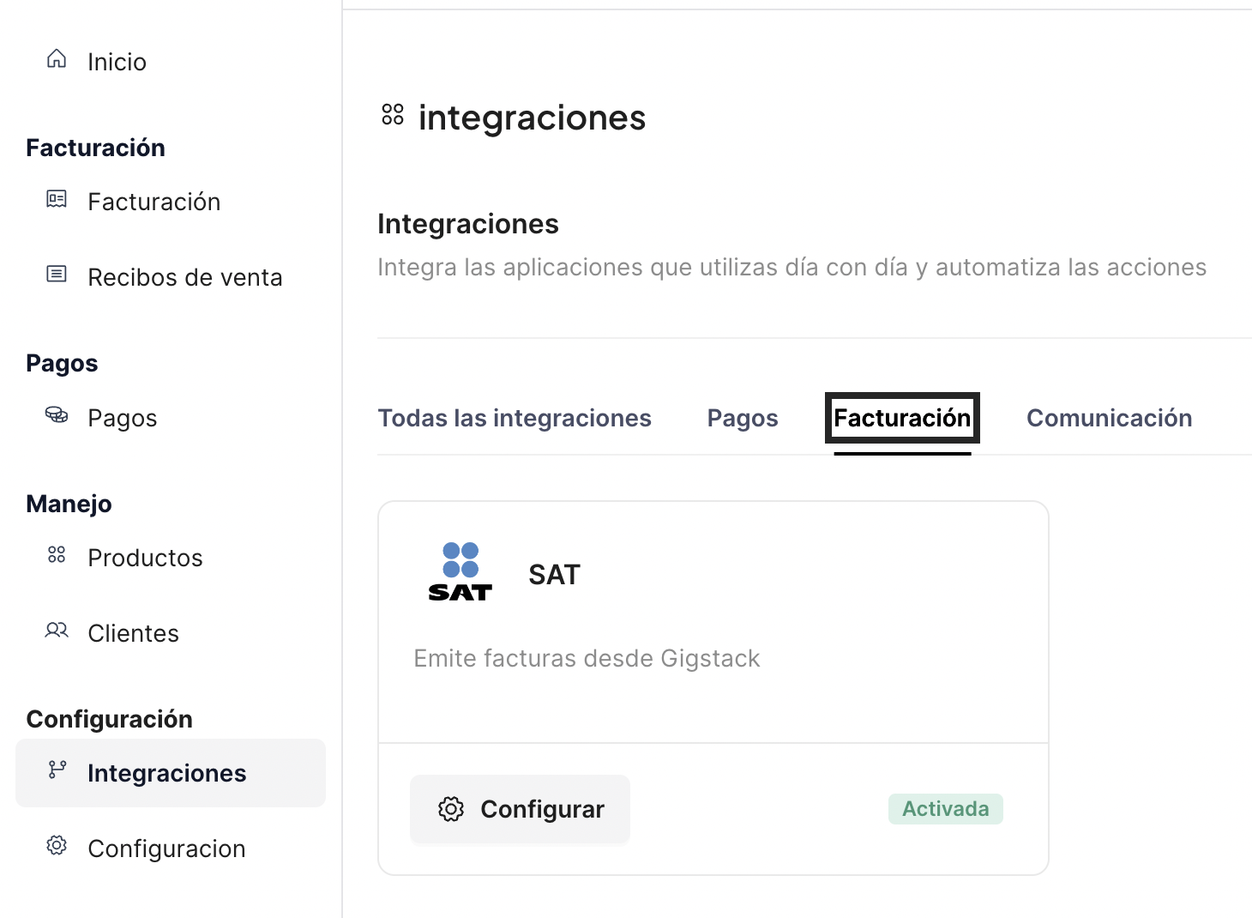Click the people icon next to Clientes
This screenshot has width=1252, height=918.
pos(57,631)
